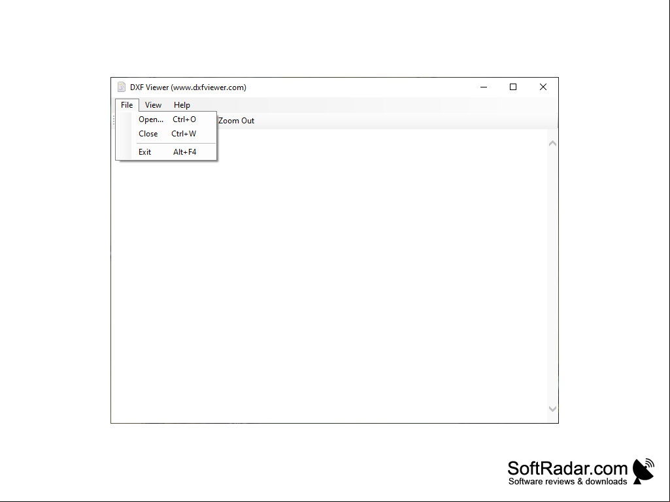Select Close in the File menu
Screen dimensions: 670x502
pyautogui.click(x=166, y=134)
